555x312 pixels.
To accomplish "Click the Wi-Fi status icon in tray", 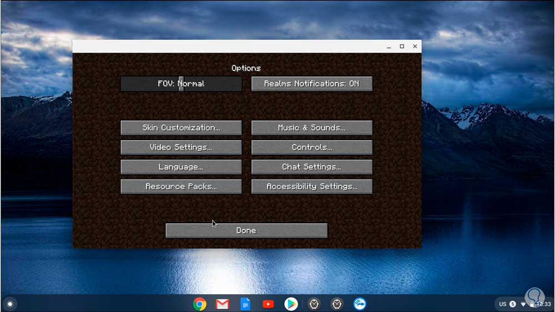I will [x=523, y=304].
